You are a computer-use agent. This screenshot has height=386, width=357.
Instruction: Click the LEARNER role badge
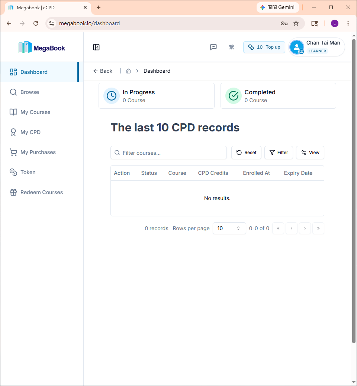pos(317,51)
